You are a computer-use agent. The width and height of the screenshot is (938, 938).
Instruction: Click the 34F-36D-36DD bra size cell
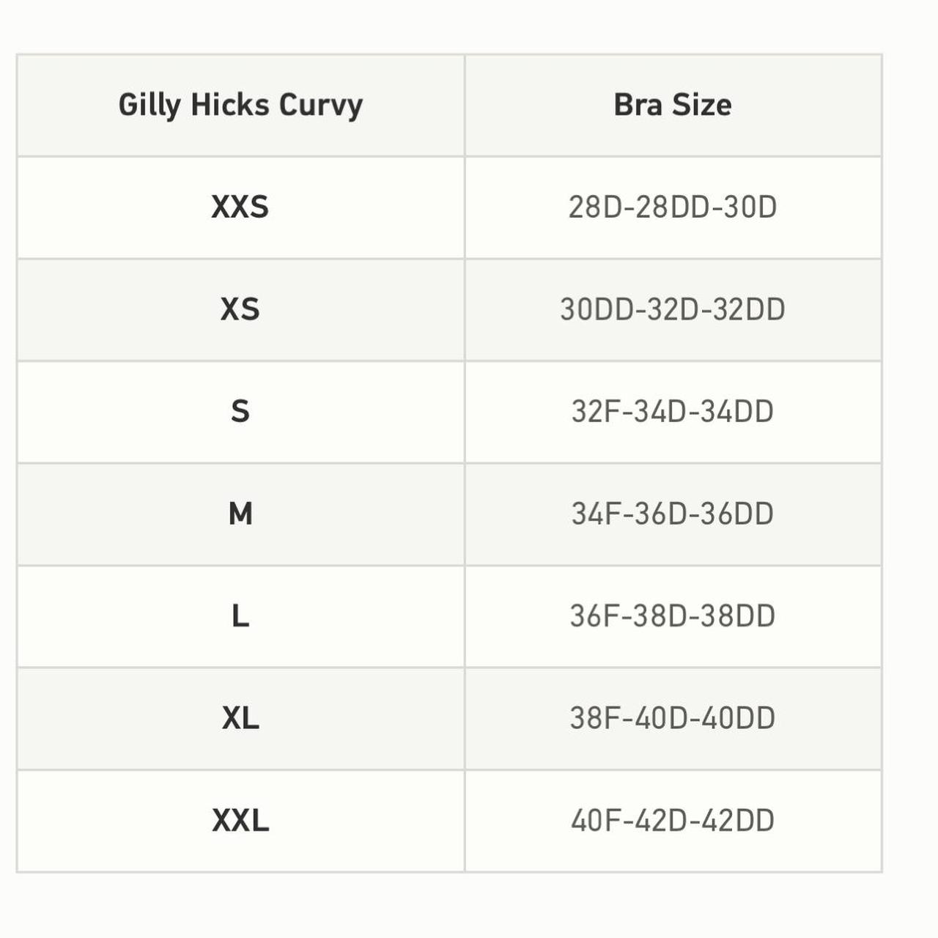click(x=673, y=514)
